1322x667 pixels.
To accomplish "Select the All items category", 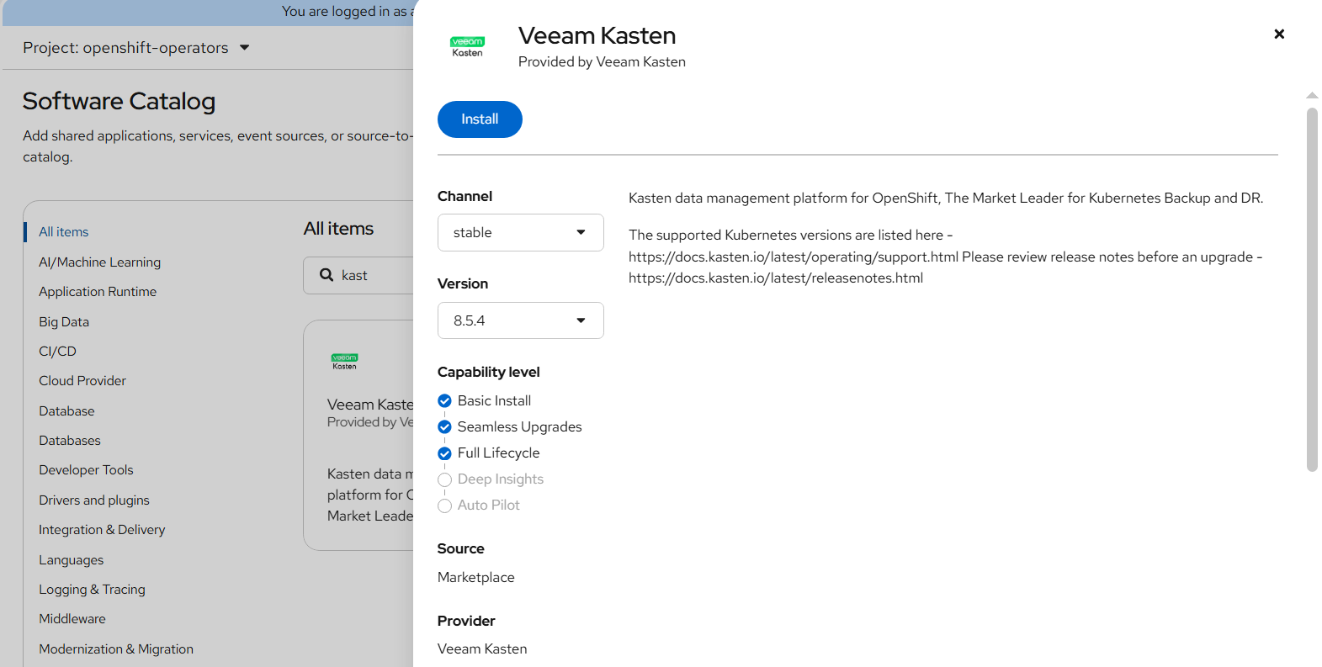I will [64, 232].
